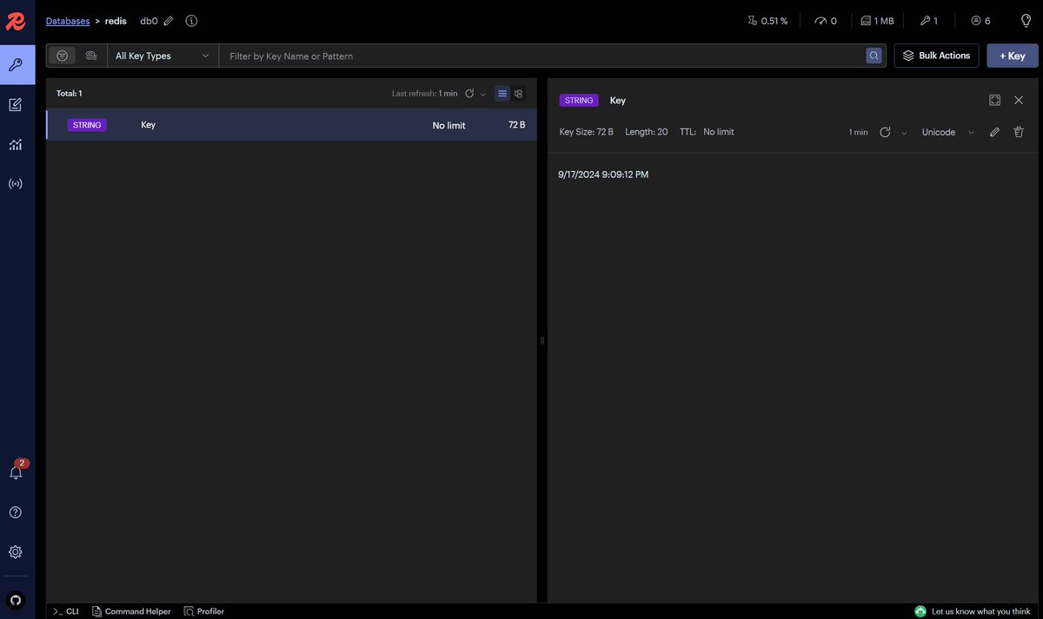
Task: Open the Help question mark icon
Action: click(16, 512)
